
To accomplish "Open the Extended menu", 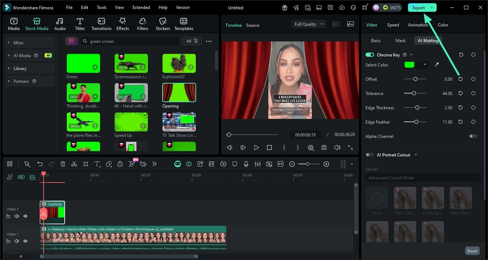I will [x=141, y=8].
